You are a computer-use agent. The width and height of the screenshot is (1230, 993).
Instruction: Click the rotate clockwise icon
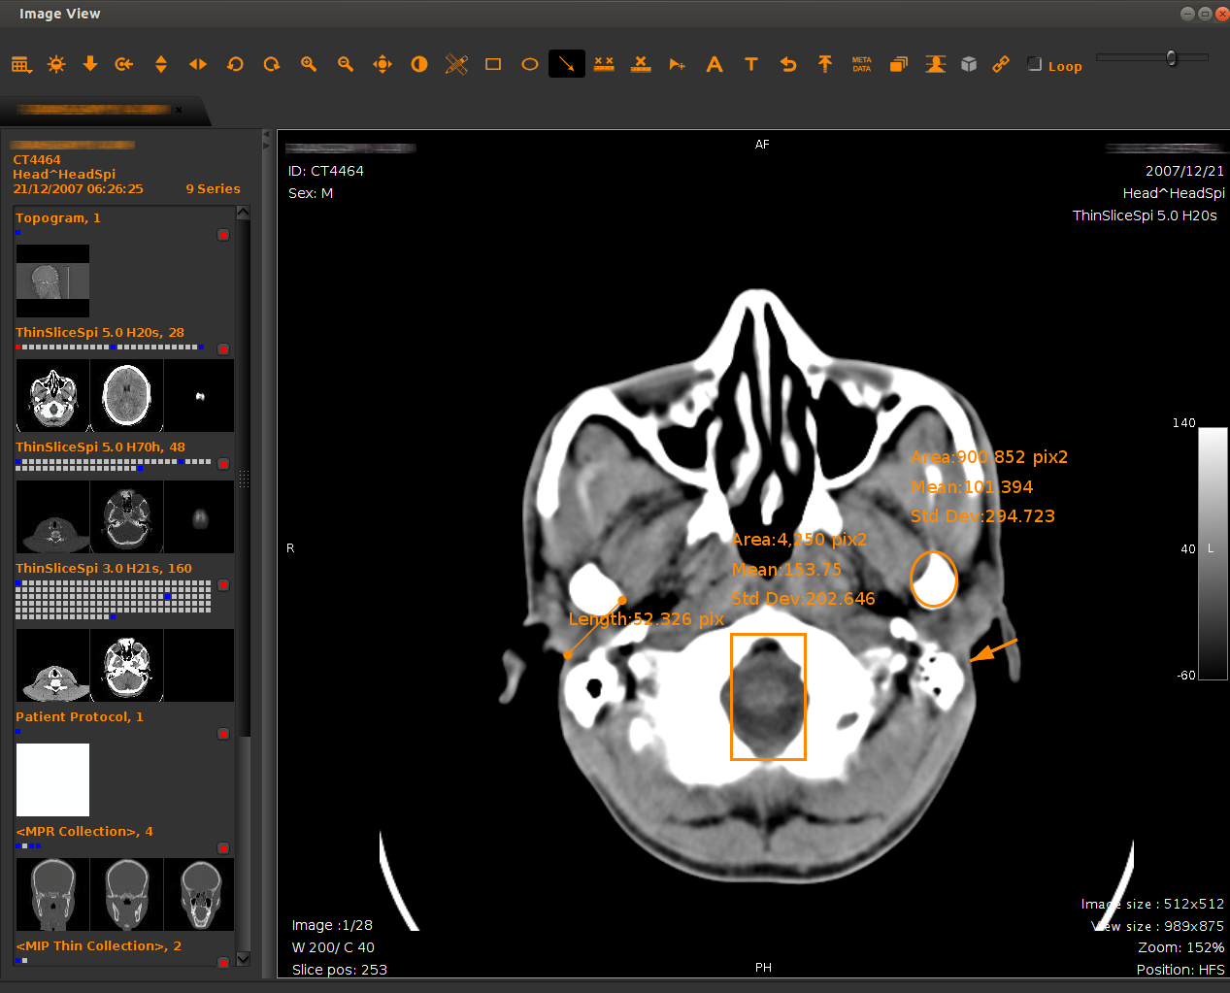pyautogui.click(x=272, y=65)
